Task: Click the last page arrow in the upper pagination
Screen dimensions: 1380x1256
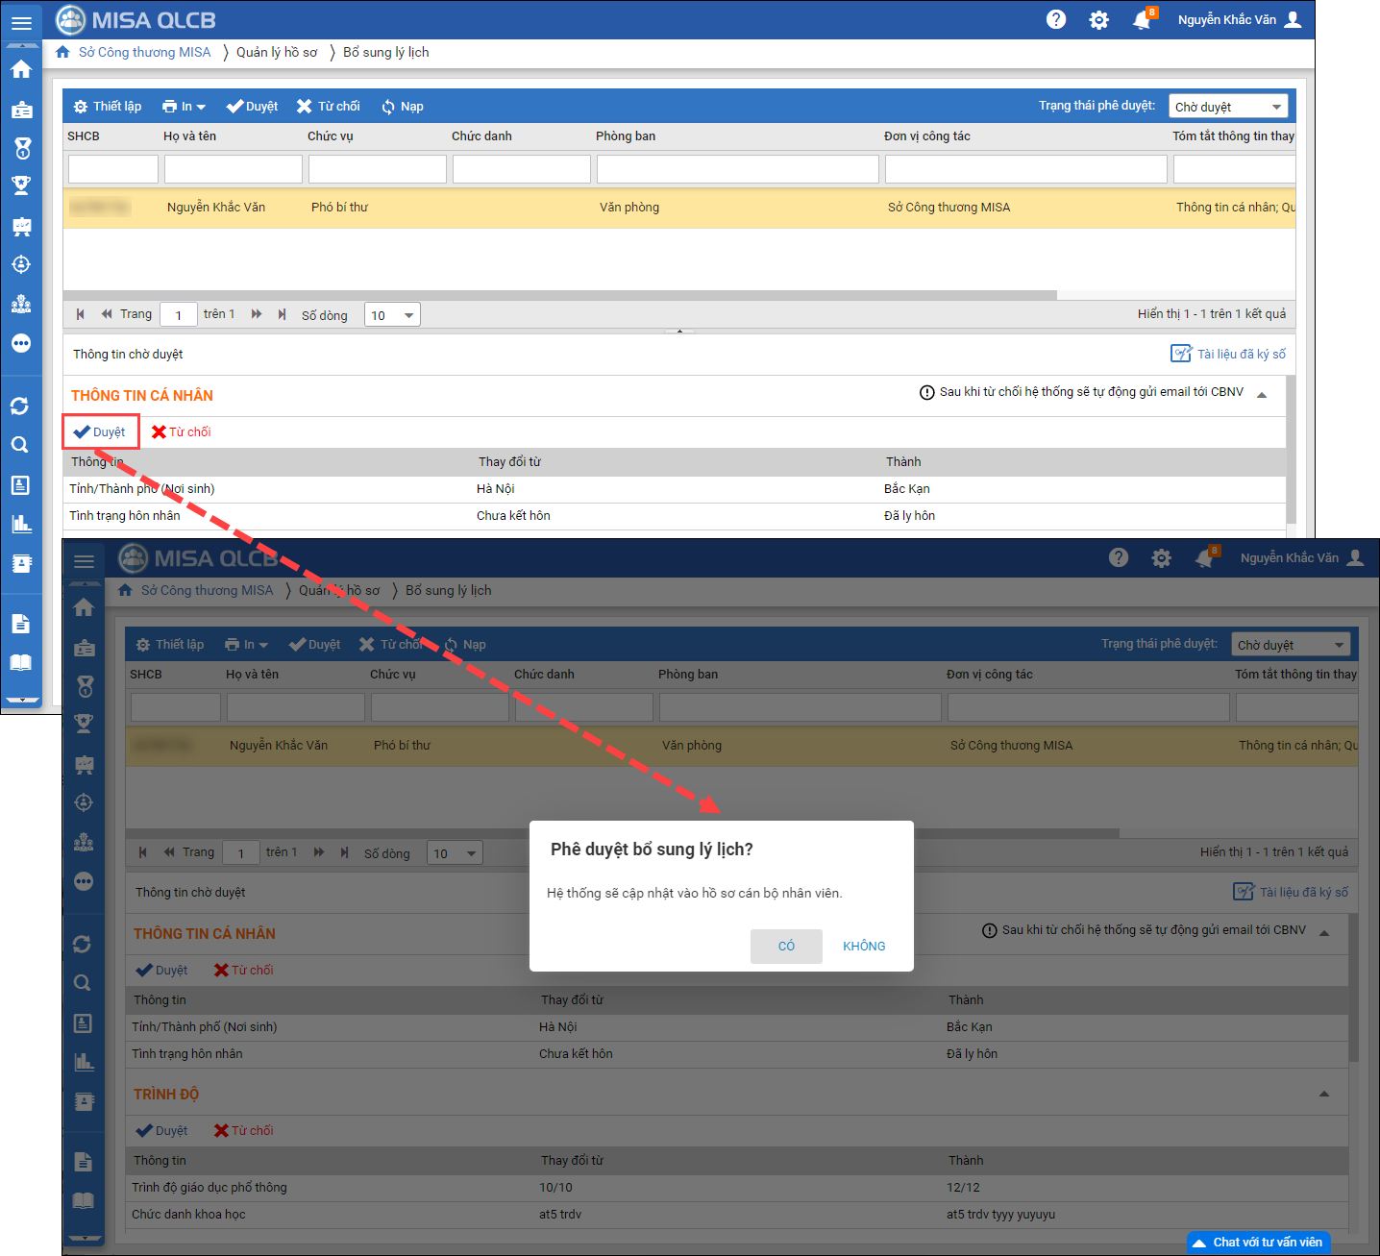Action: coord(282,314)
